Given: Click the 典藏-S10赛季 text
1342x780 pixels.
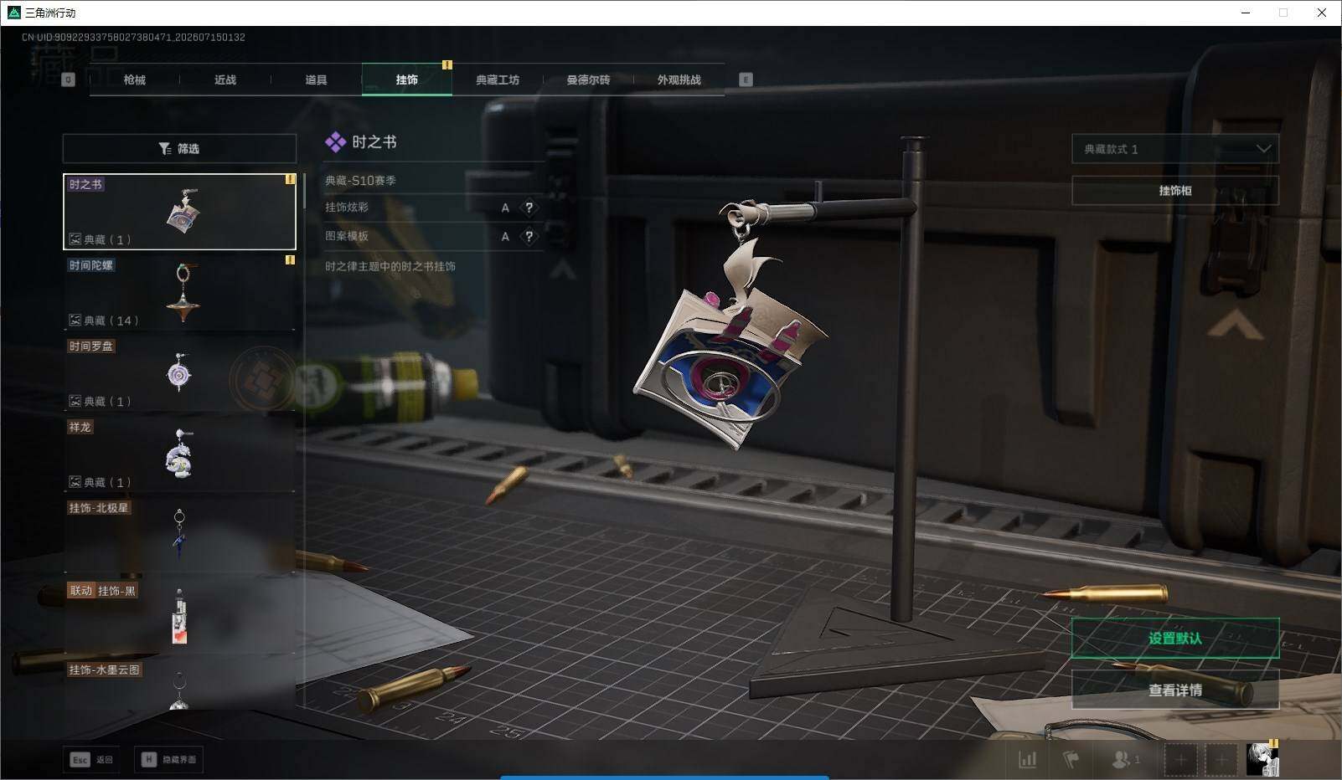Looking at the screenshot, I should pos(360,180).
